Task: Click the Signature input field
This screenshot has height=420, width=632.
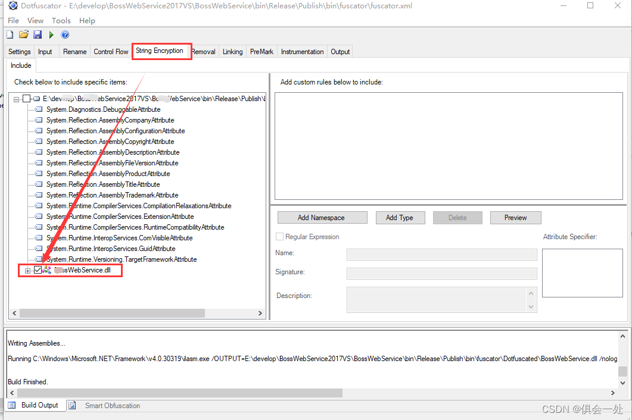Action: tap(442, 274)
